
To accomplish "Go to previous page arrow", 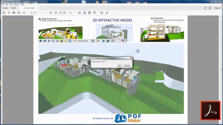I will coord(31,12).
